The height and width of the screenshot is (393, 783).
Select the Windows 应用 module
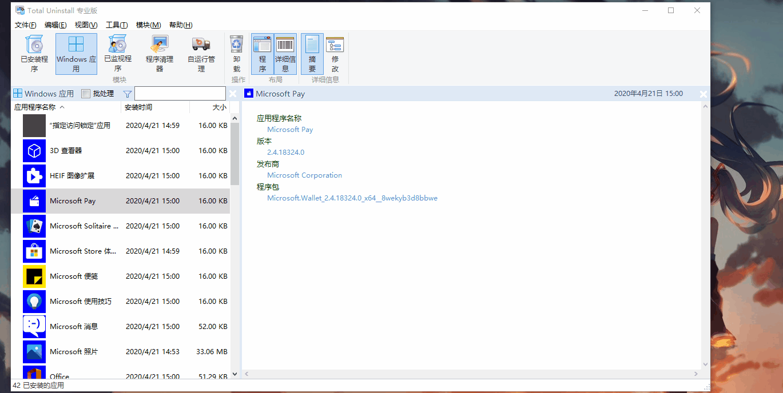(76, 54)
